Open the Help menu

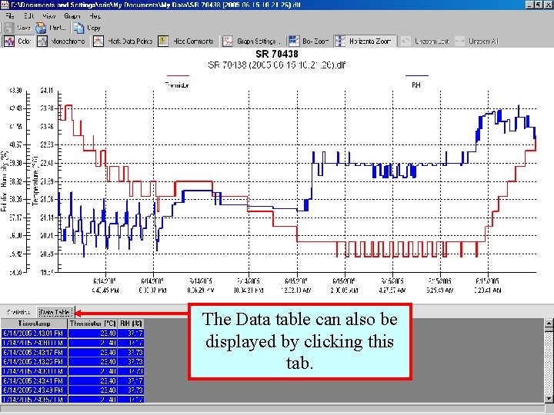pos(95,16)
